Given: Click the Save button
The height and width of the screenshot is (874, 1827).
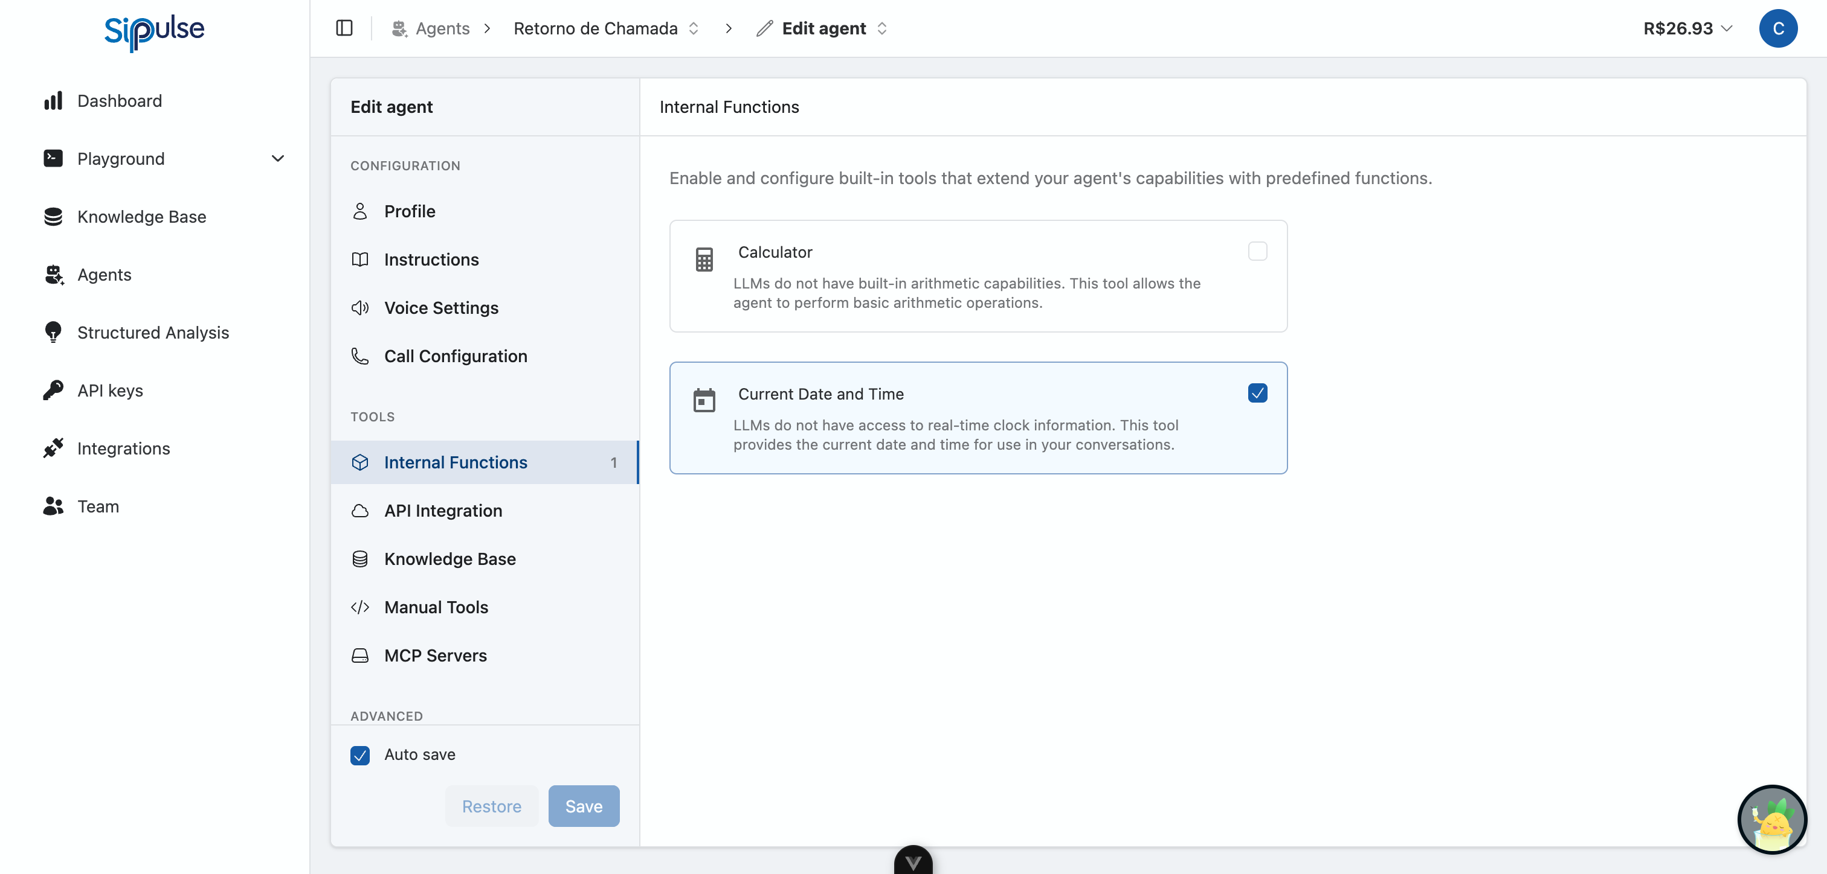Looking at the screenshot, I should (583, 806).
